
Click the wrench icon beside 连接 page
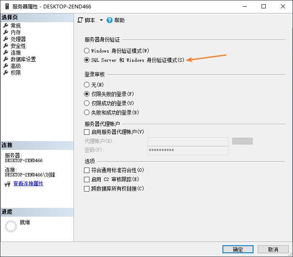coord(6,52)
